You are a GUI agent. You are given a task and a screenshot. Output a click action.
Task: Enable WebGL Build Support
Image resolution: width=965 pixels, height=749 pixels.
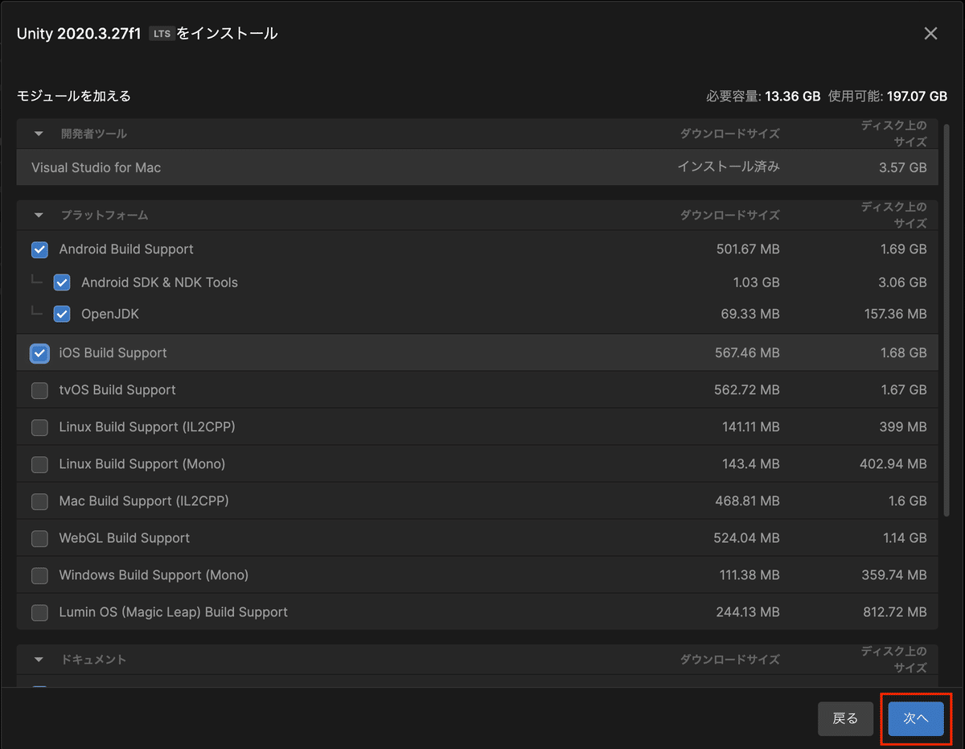[x=39, y=538]
